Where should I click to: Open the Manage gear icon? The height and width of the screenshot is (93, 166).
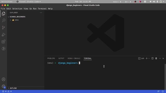(x=3, y=86)
